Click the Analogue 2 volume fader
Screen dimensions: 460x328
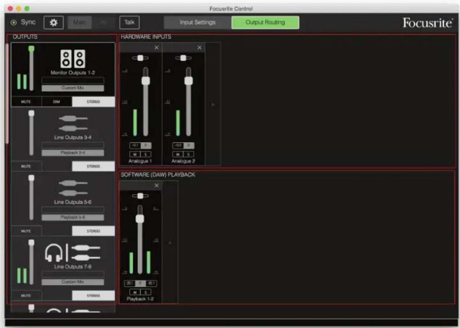[x=188, y=81]
